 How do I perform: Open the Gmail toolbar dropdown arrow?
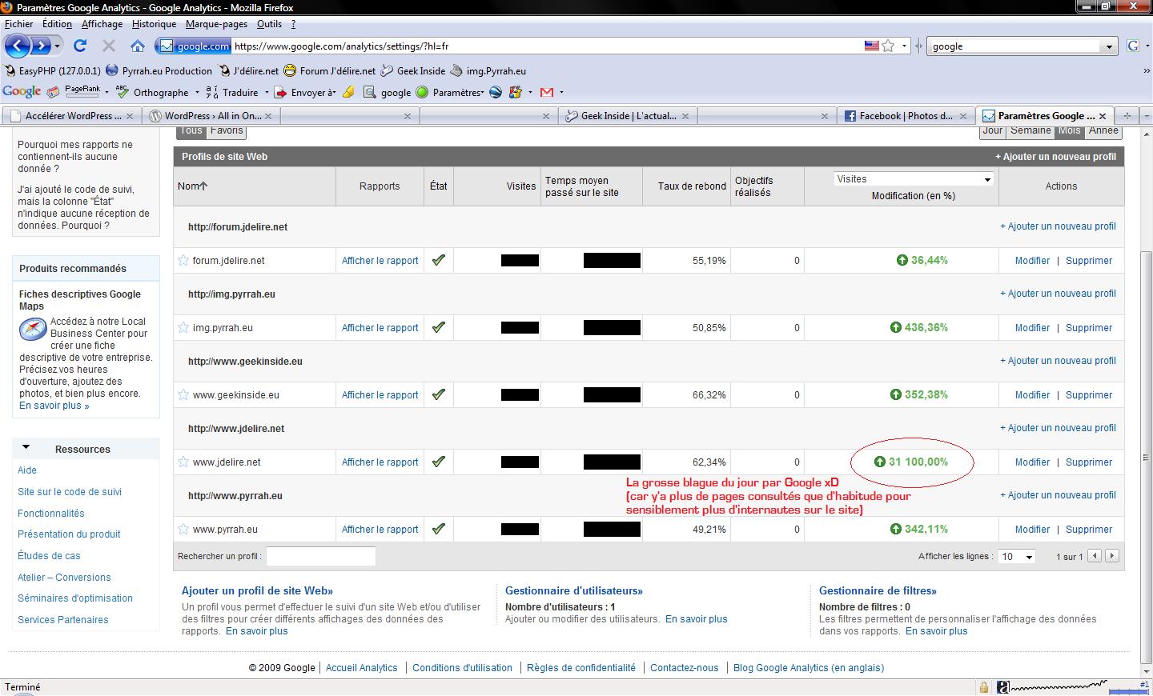561,92
